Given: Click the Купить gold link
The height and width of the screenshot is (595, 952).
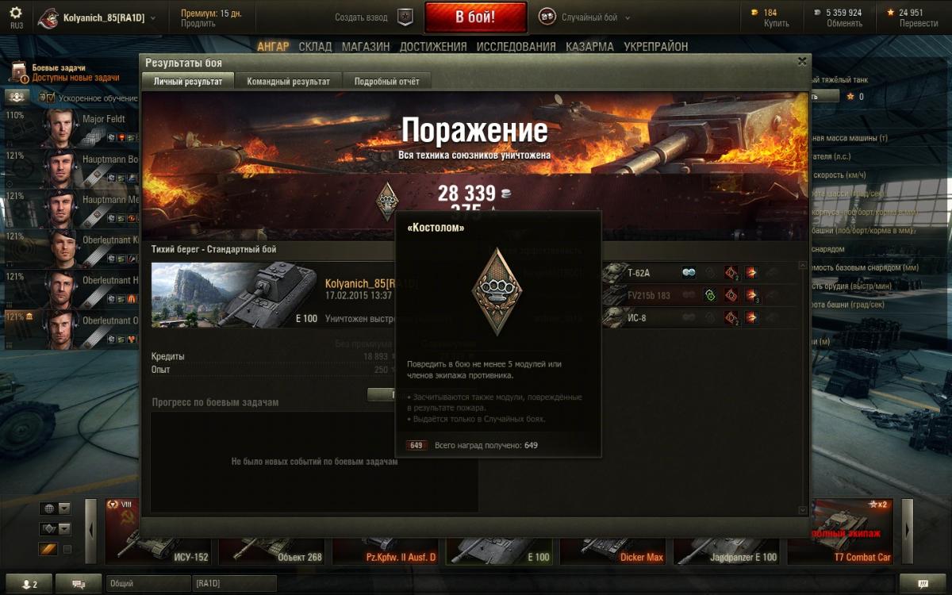Looking at the screenshot, I should click(776, 23).
